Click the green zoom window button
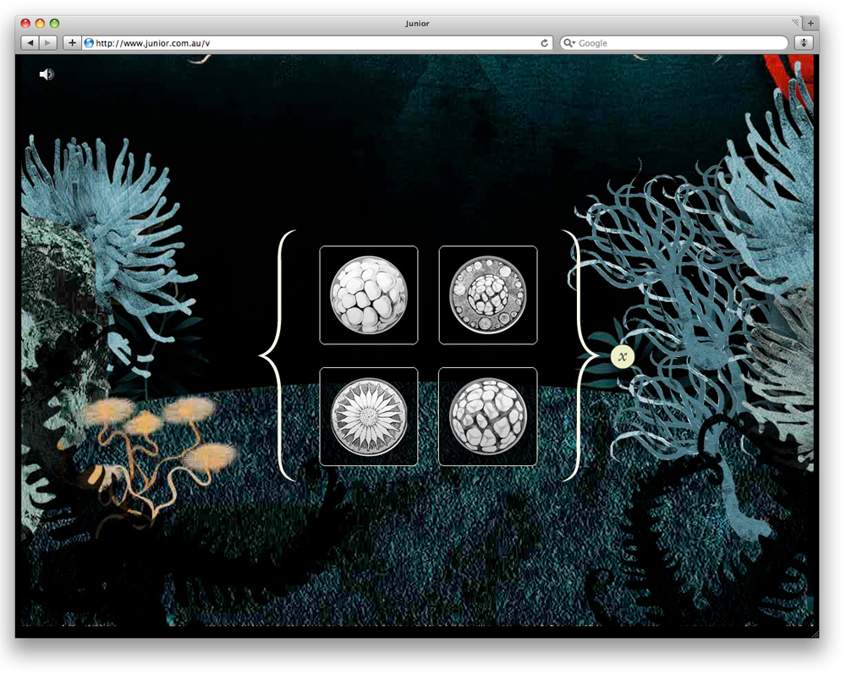This screenshot has width=846, height=676. tap(55, 24)
